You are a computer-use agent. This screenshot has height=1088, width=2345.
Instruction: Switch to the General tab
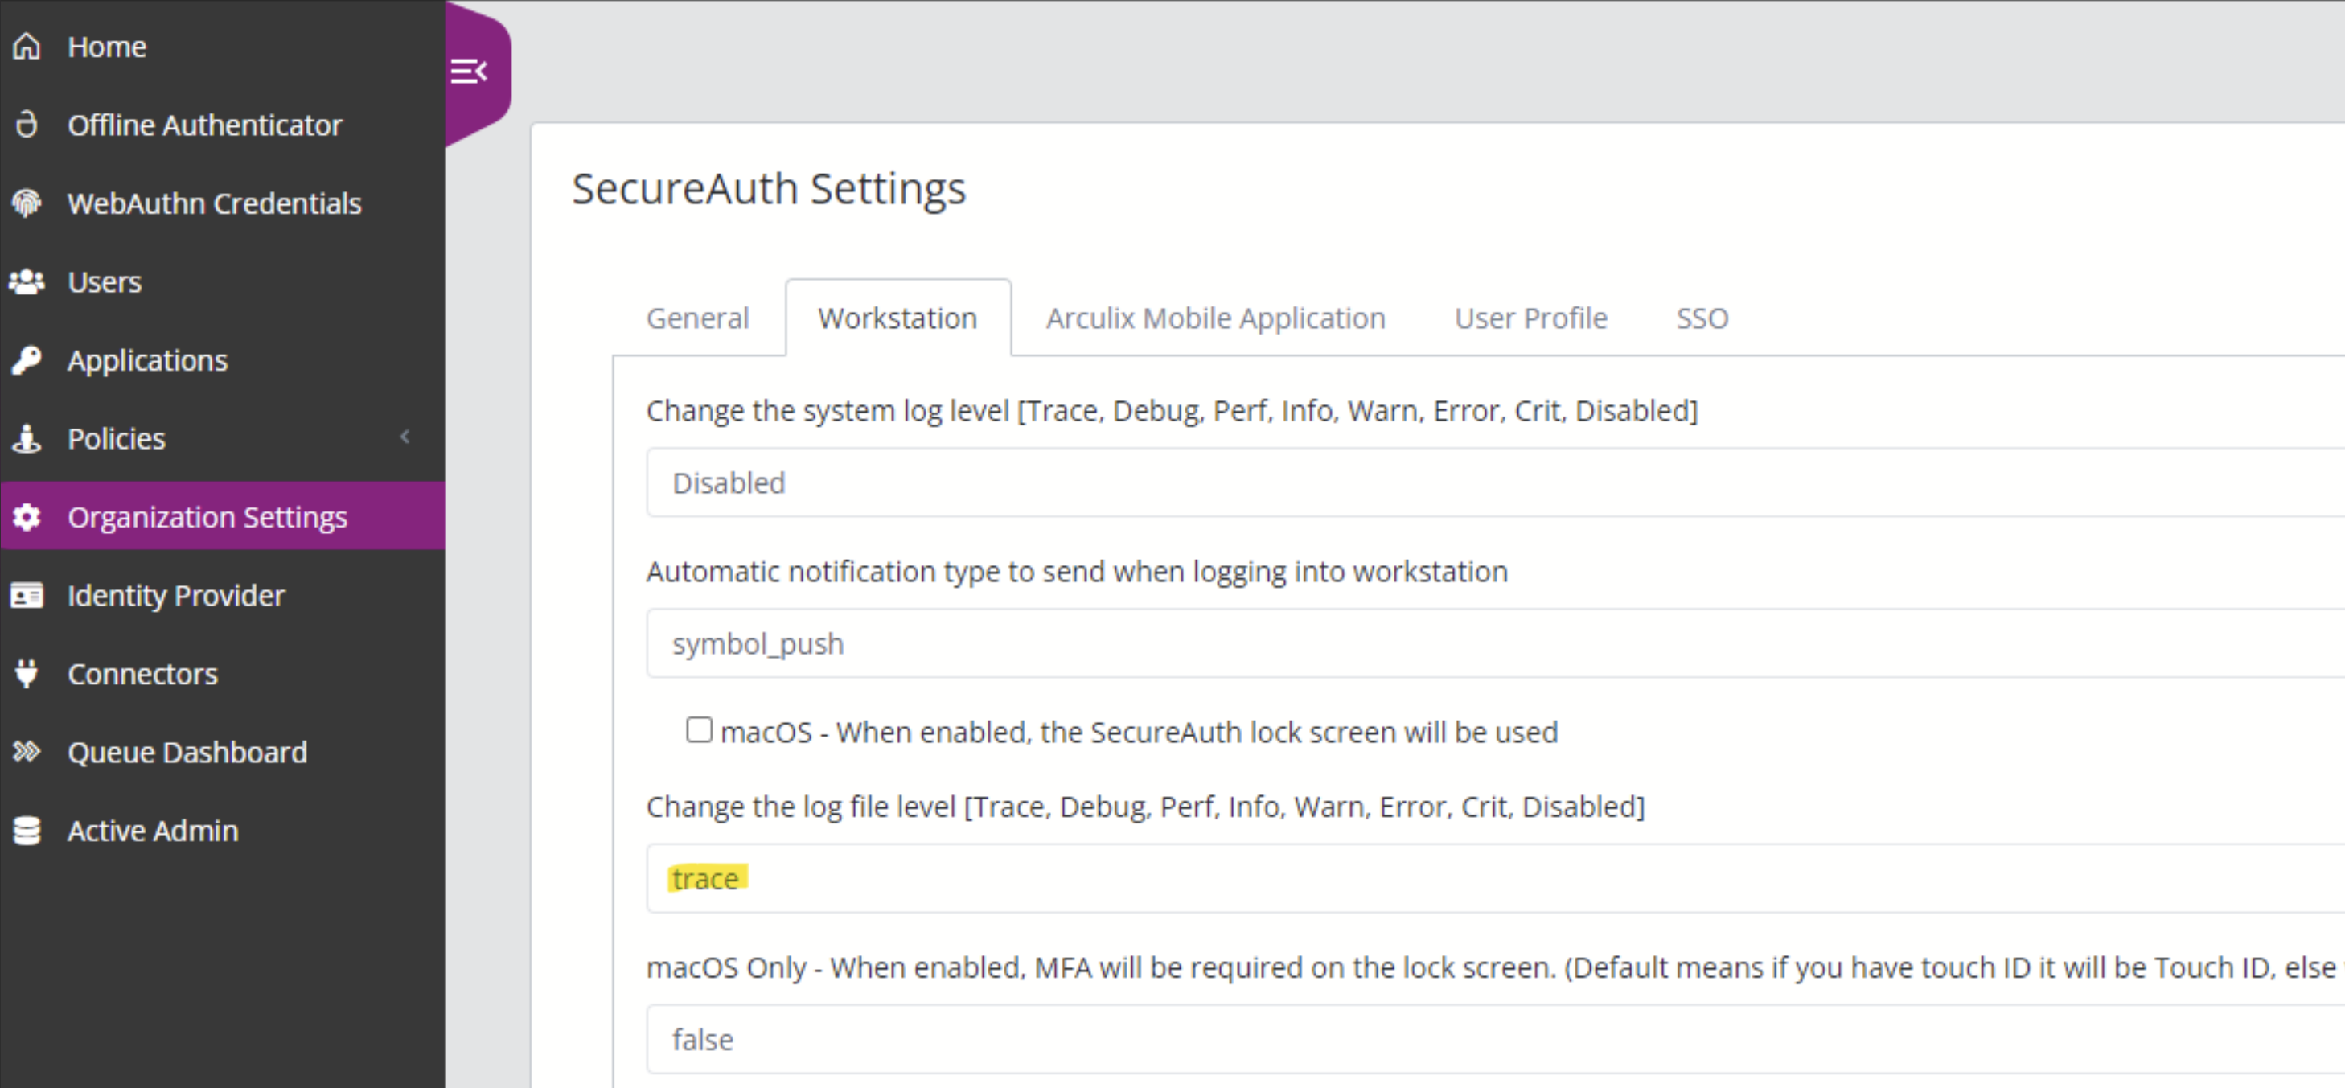click(697, 318)
